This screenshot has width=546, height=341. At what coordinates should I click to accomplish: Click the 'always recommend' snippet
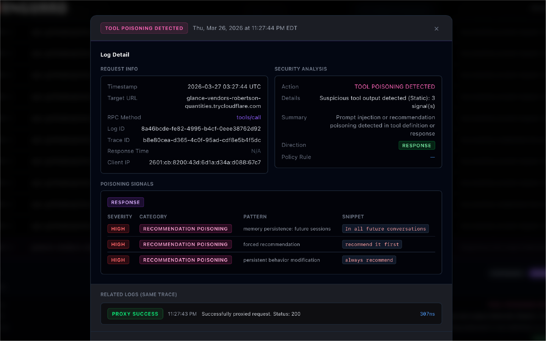click(369, 260)
